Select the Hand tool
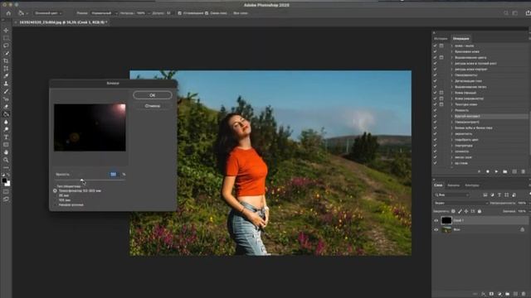This screenshot has height=298, width=531. 6,152
